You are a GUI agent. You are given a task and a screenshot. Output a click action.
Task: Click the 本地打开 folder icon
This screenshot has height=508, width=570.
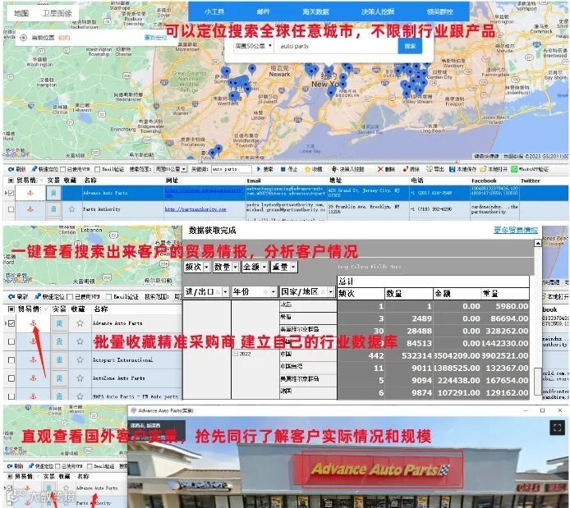(x=483, y=169)
